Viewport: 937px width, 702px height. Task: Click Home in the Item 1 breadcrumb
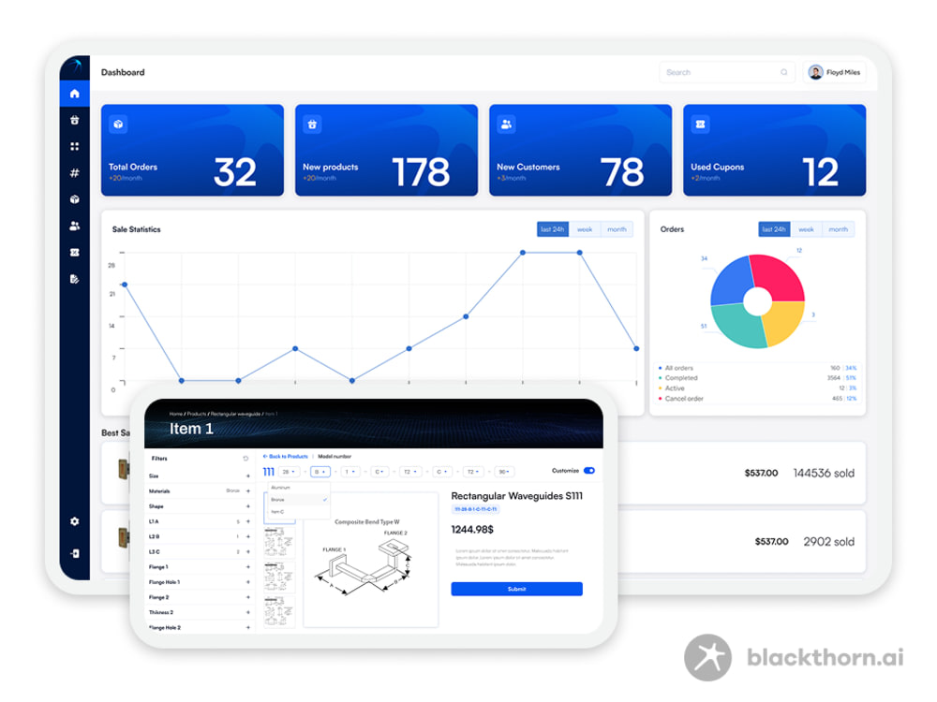point(175,414)
